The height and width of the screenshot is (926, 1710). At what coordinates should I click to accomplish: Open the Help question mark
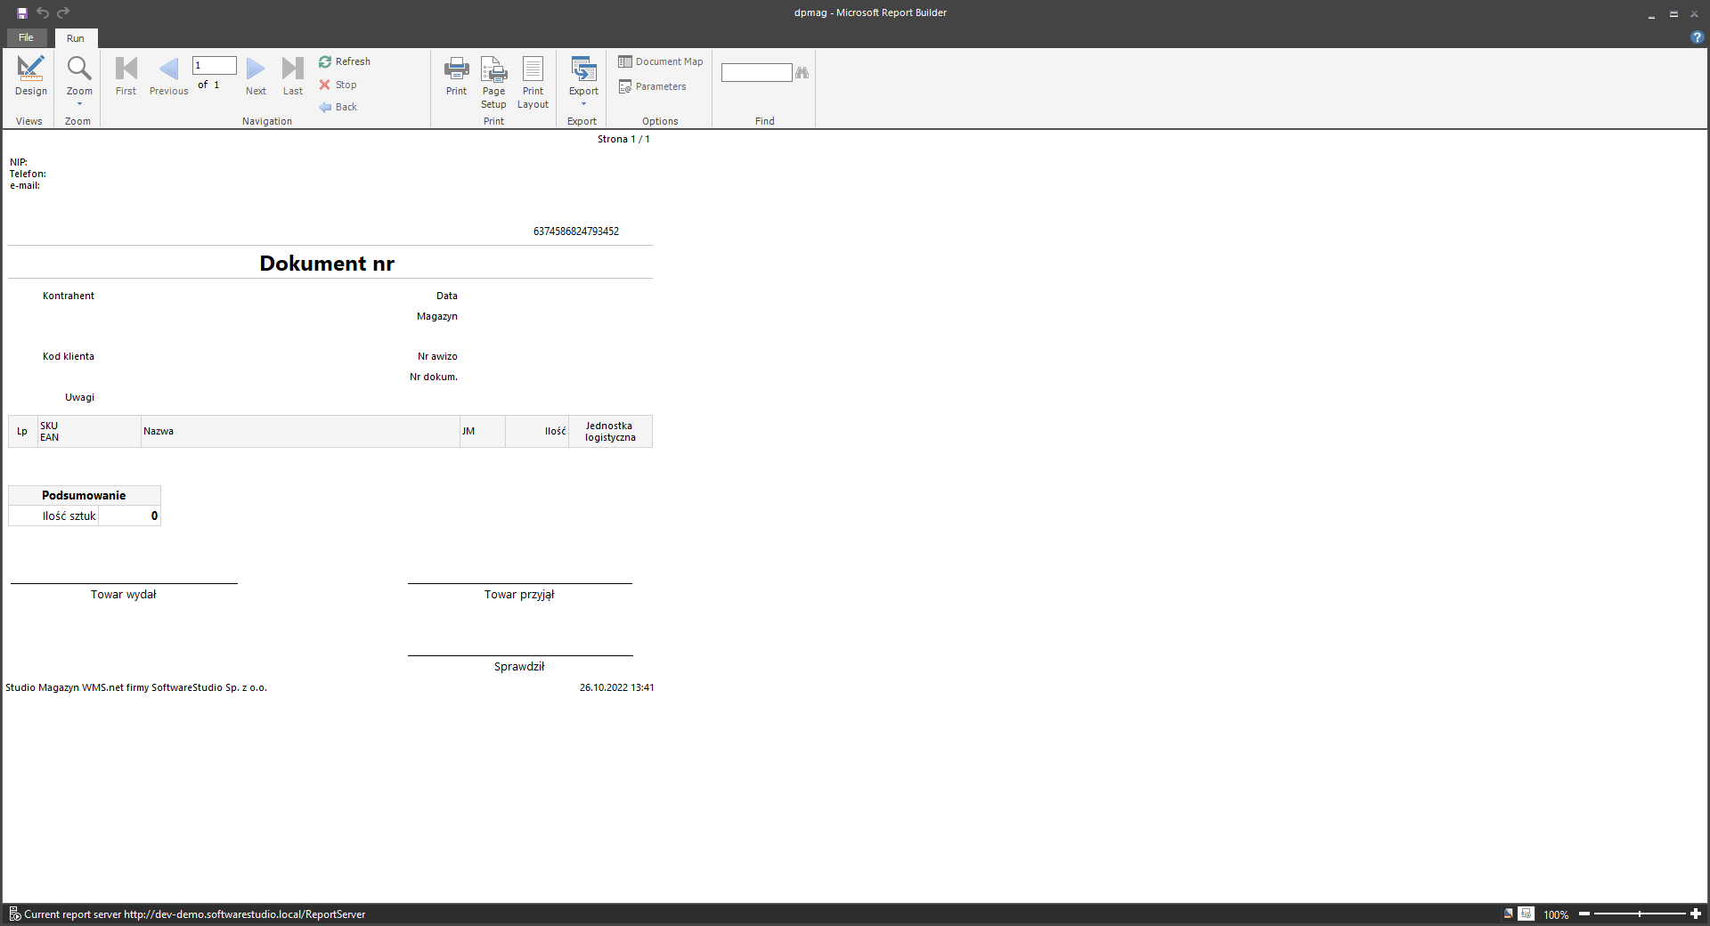click(x=1697, y=37)
